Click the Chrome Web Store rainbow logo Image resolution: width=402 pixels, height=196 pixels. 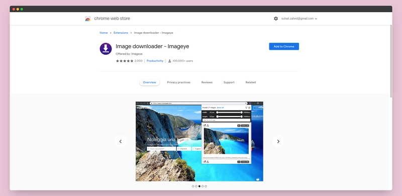point(87,19)
